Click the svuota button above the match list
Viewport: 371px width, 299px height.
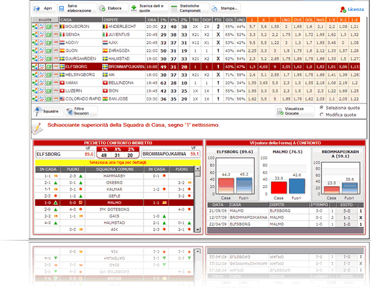click(45, 19)
